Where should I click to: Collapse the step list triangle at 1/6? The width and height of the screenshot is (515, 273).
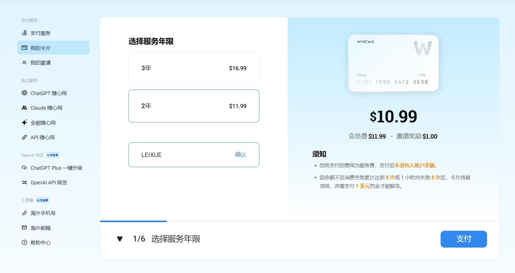pyautogui.click(x=120, y=239)
